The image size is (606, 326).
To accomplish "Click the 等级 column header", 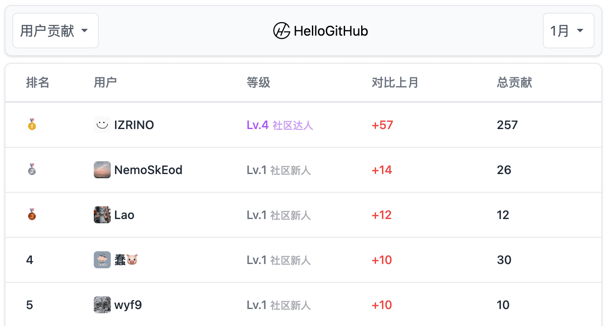I will coord(258,82).
